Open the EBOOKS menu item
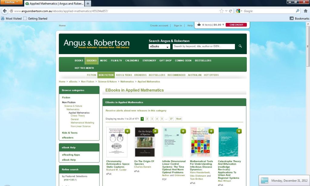Image resolution: width=310 pixels, height=186 pixels. click(x=91, y=61)
